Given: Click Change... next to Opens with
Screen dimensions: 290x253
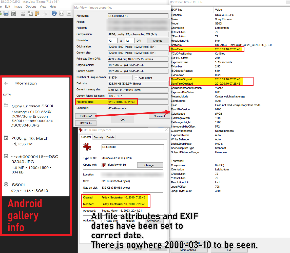Looking at the screenshot, I should pyautogui.click(x=150, y=165).
